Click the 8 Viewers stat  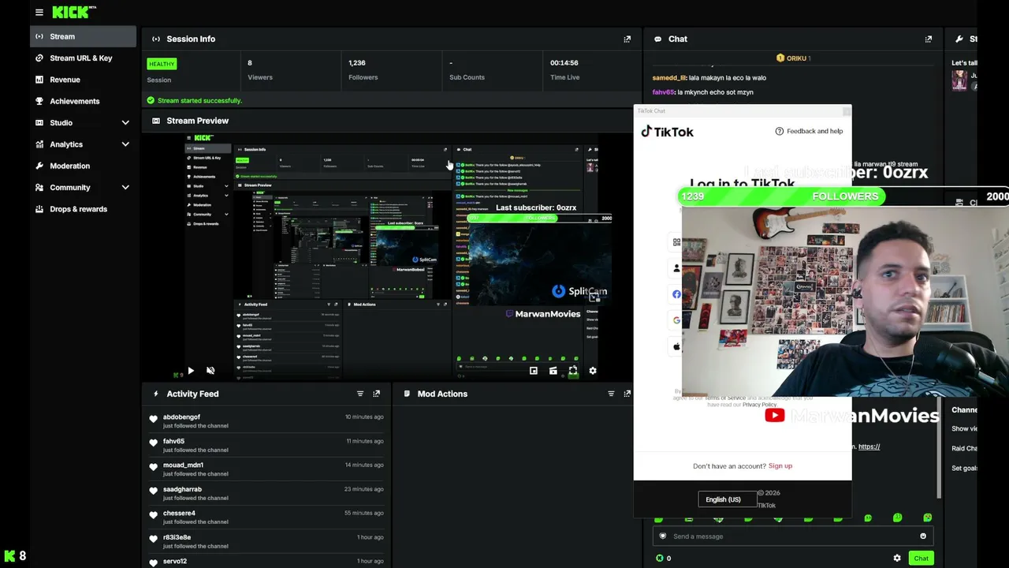(260, 69)
